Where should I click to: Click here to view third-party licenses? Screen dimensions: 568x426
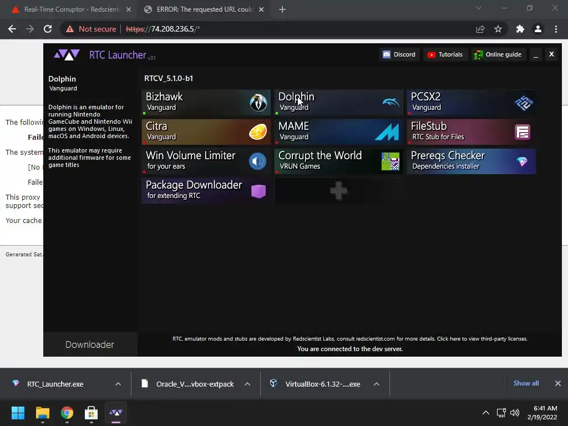pos(482,339)
